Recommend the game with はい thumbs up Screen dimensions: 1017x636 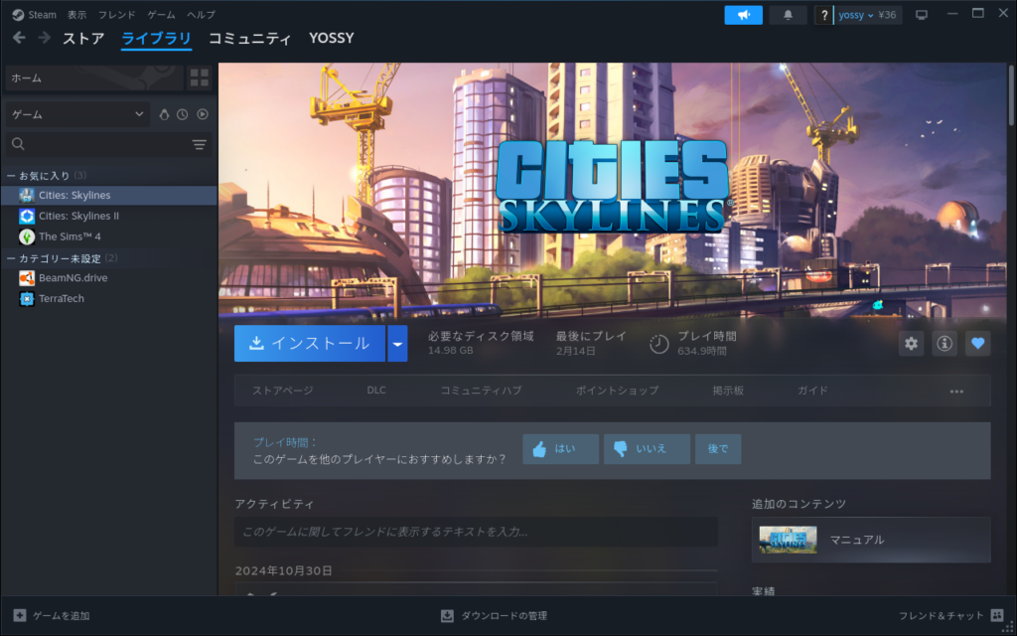560,449
